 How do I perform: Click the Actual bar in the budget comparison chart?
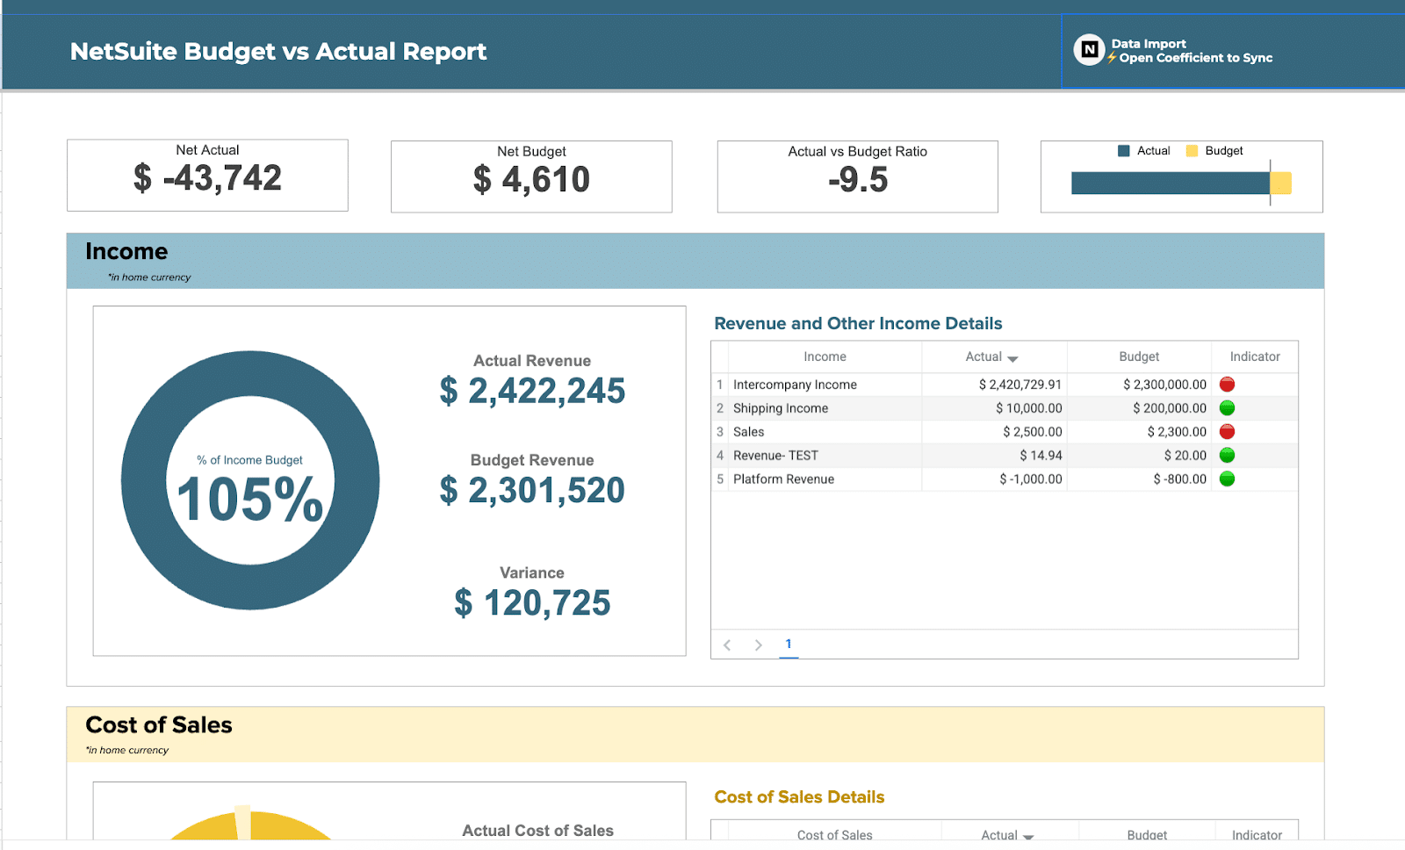(x=1168, y=184)
